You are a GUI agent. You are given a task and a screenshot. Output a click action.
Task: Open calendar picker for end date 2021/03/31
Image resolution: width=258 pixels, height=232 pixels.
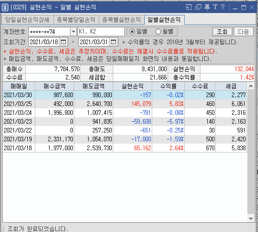click(114, 42)
